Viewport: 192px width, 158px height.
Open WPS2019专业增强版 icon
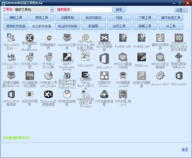pyautogui.click(x=160, y=57)
